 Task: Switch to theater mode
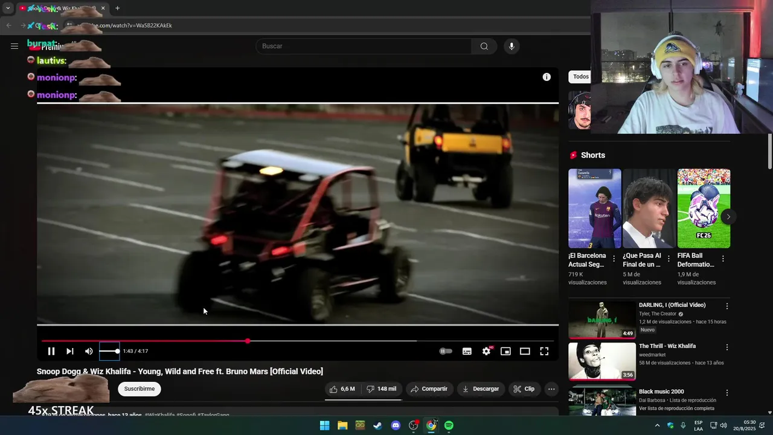tap(525, 351)
